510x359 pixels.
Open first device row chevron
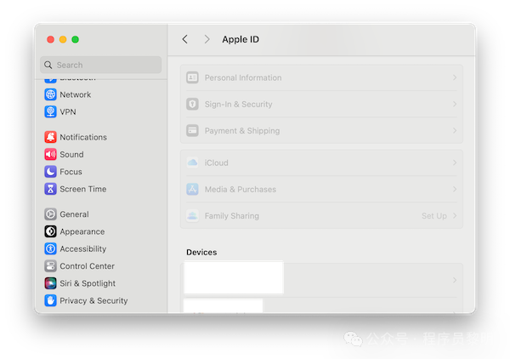455,280
